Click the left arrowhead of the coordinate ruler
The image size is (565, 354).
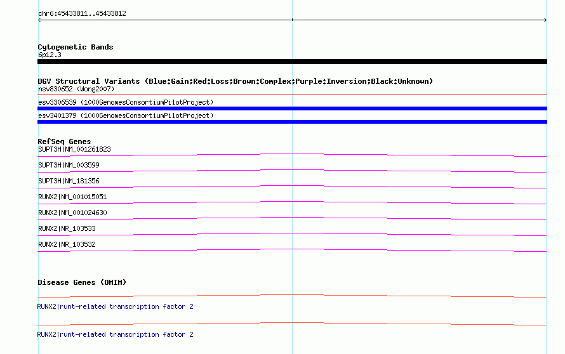pos(39,20)
